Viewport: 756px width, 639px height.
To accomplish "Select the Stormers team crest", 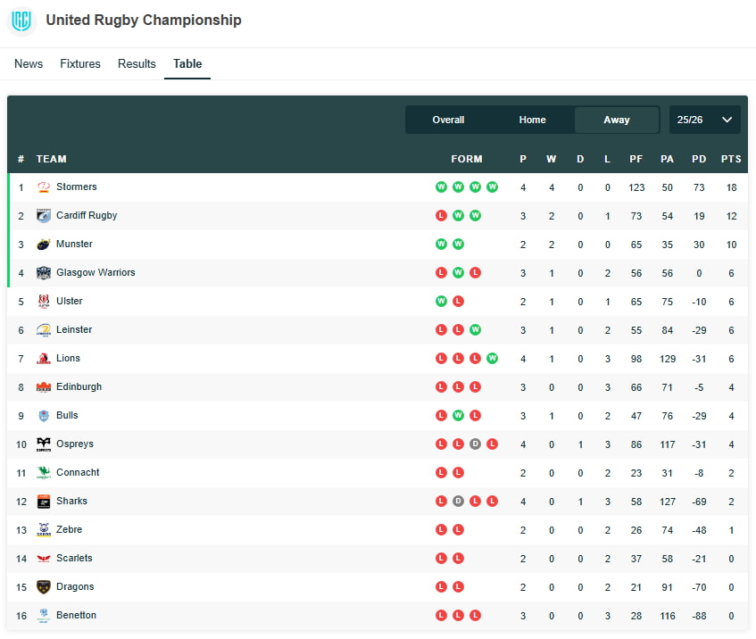I will (43, 187).
